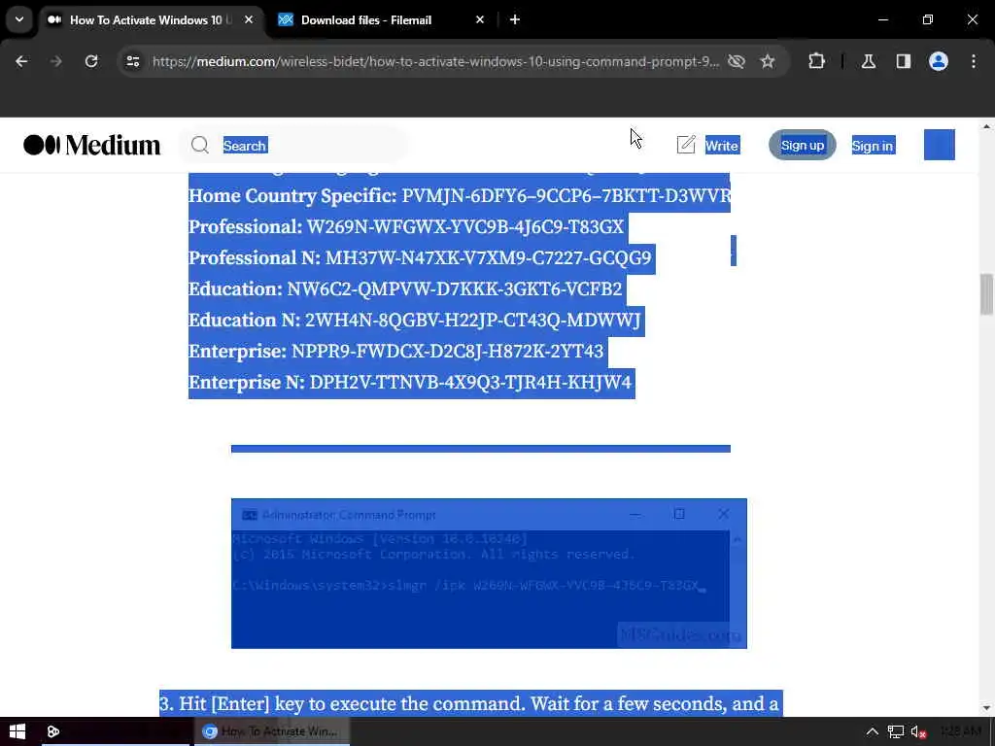Viewport: 995px width, 746px height.
Task: Go forward in browser history
Action: point(55,61)
